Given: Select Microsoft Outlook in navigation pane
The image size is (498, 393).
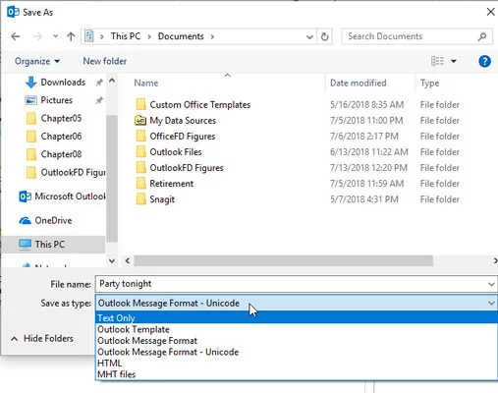Looking at the screenshot, I should tap(62, 196).
